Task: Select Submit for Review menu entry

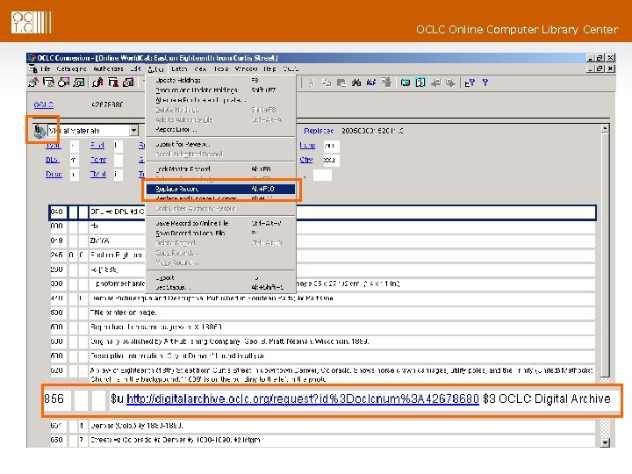Action: [x=220, y=144]
